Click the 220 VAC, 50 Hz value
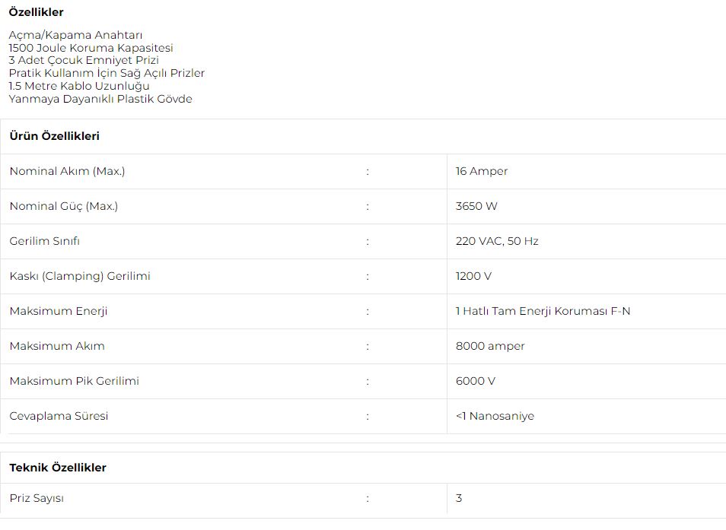The height and width of the screenshot is (530, 726). click(497, 241)
